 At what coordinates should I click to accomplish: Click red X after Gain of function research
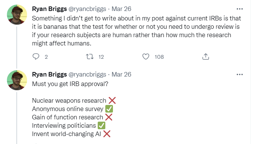point(109,117)
